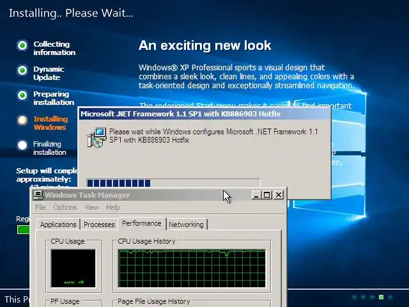Image resolution: width=409 pixels, height=307 pixels.
Task: Switch to the Applications tab
Action: 58,224
